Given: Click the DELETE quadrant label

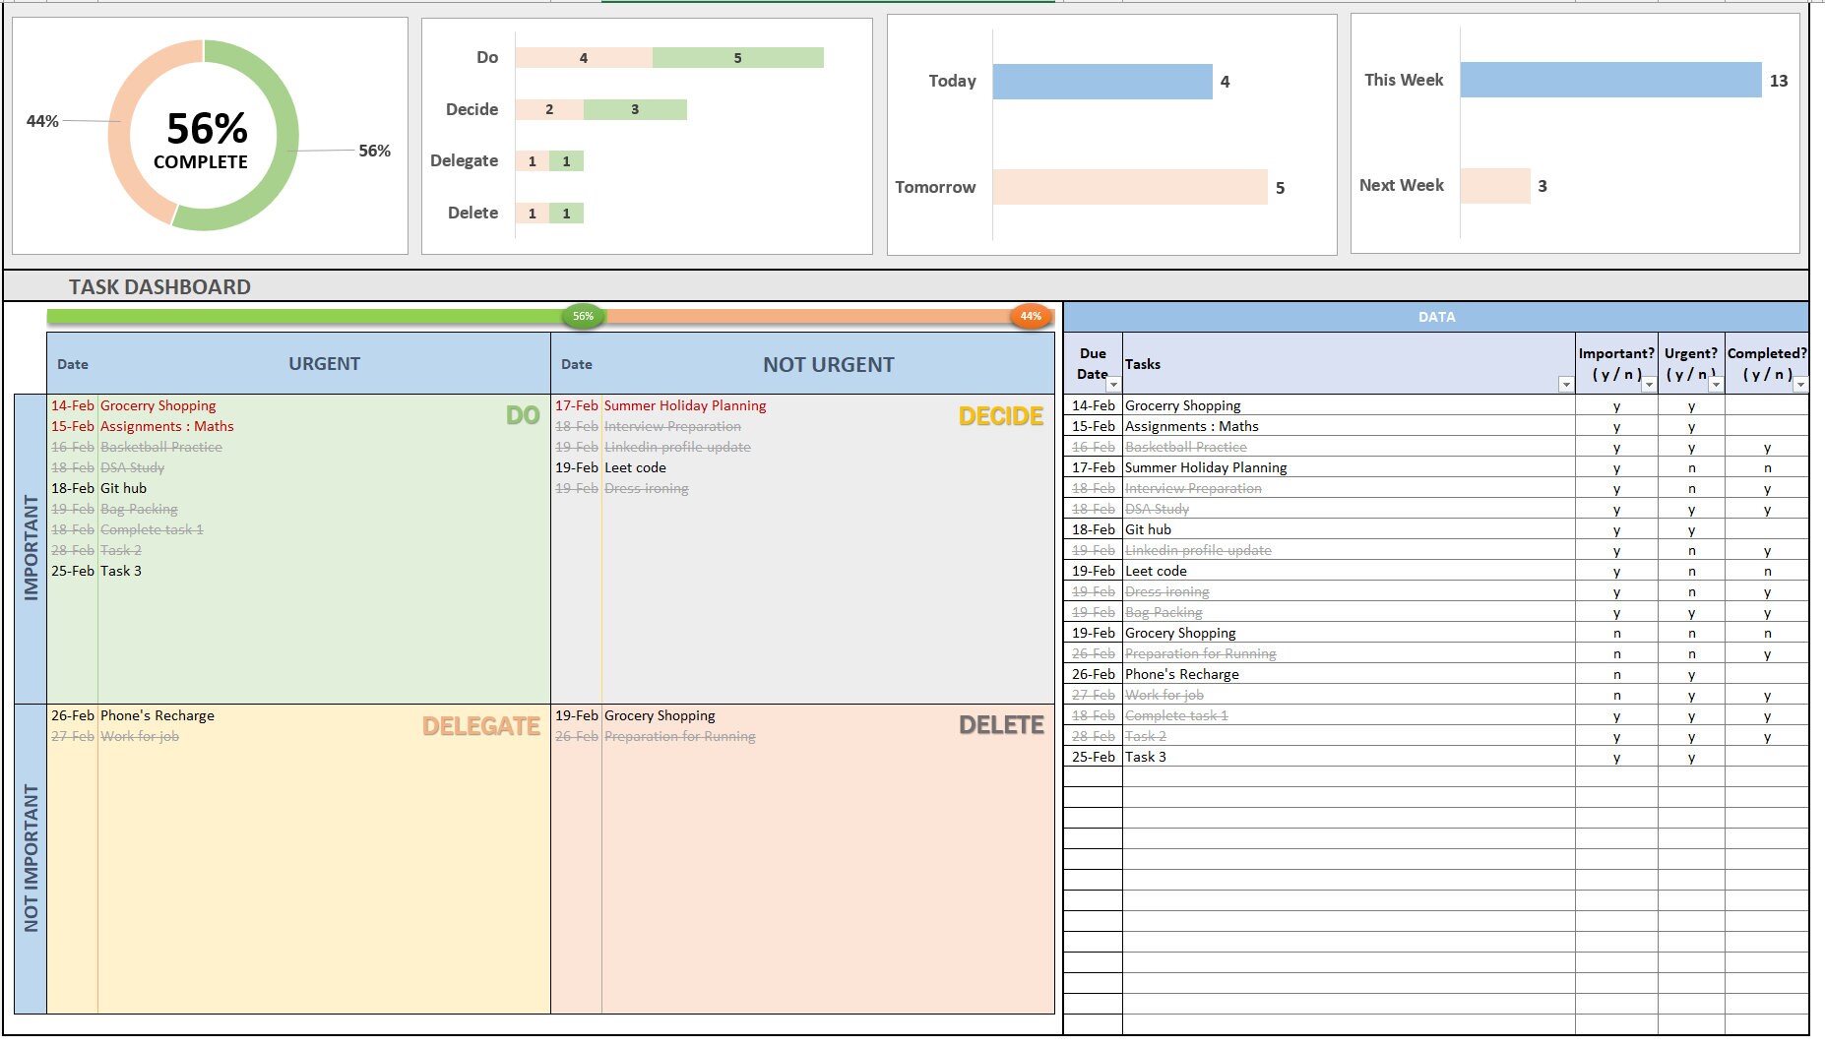Looking at the screenshot, I should click(x=1003, y=725).
